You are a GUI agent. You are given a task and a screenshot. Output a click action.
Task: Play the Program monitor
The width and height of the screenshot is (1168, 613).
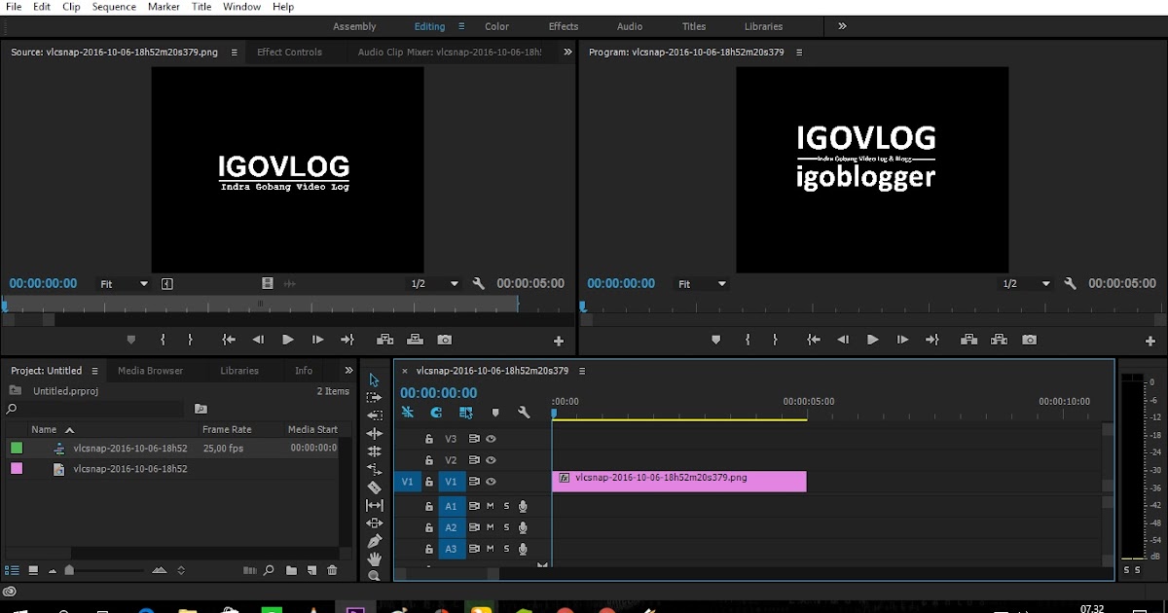[873, 340]
